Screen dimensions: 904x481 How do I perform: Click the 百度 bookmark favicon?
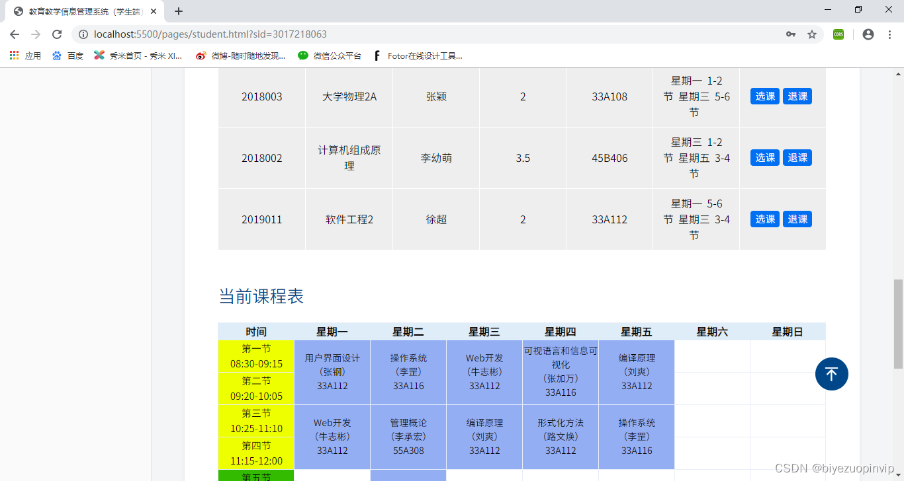click(58, 55)
